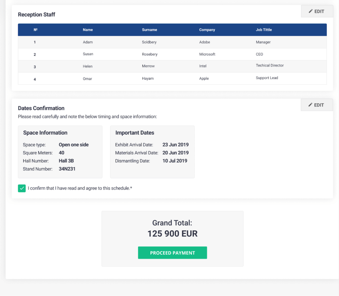Click the surname Merrow
The image size is (339, 296).
148,66
